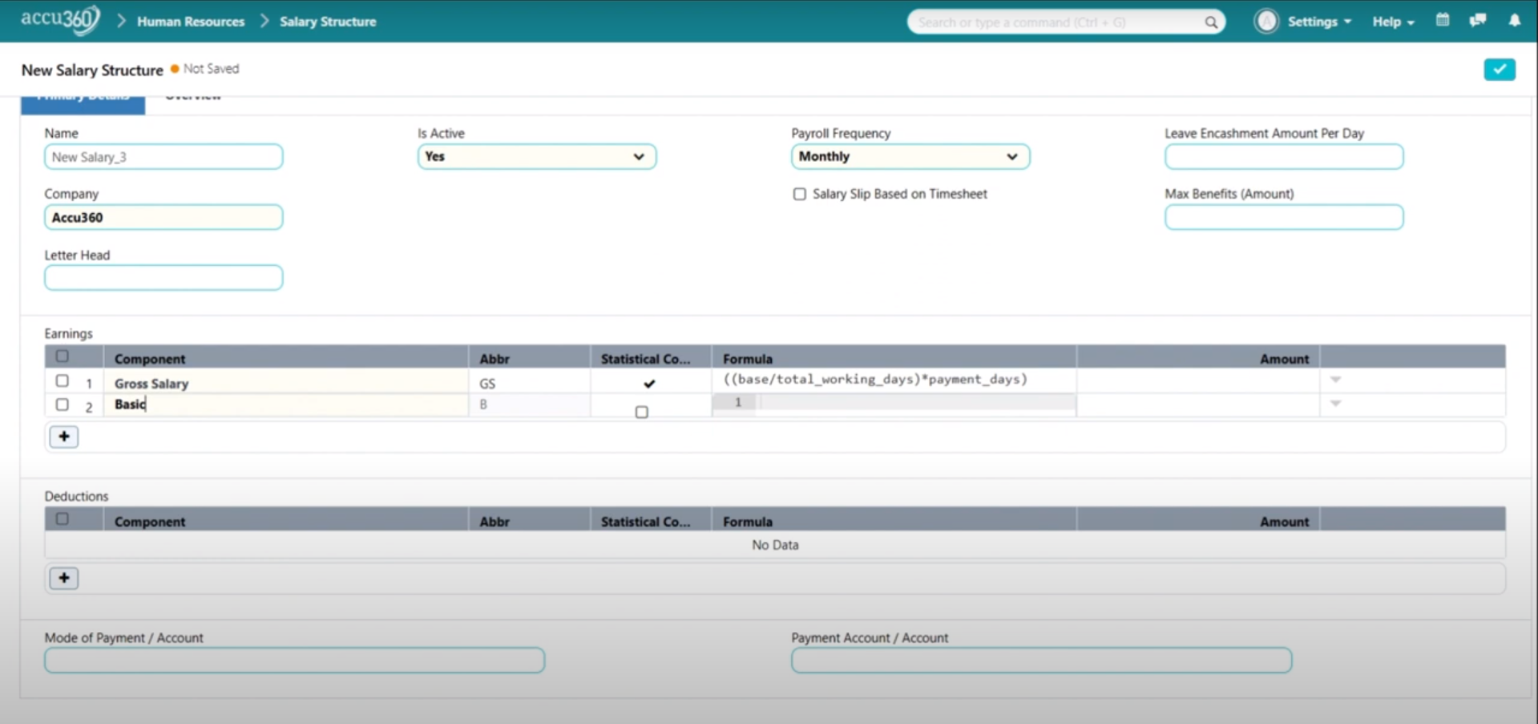
Task: Open the Settings menu
Action: click(x=1319, y=22)
